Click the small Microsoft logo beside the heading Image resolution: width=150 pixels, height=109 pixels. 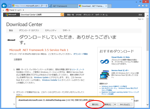tap(11, 40)
